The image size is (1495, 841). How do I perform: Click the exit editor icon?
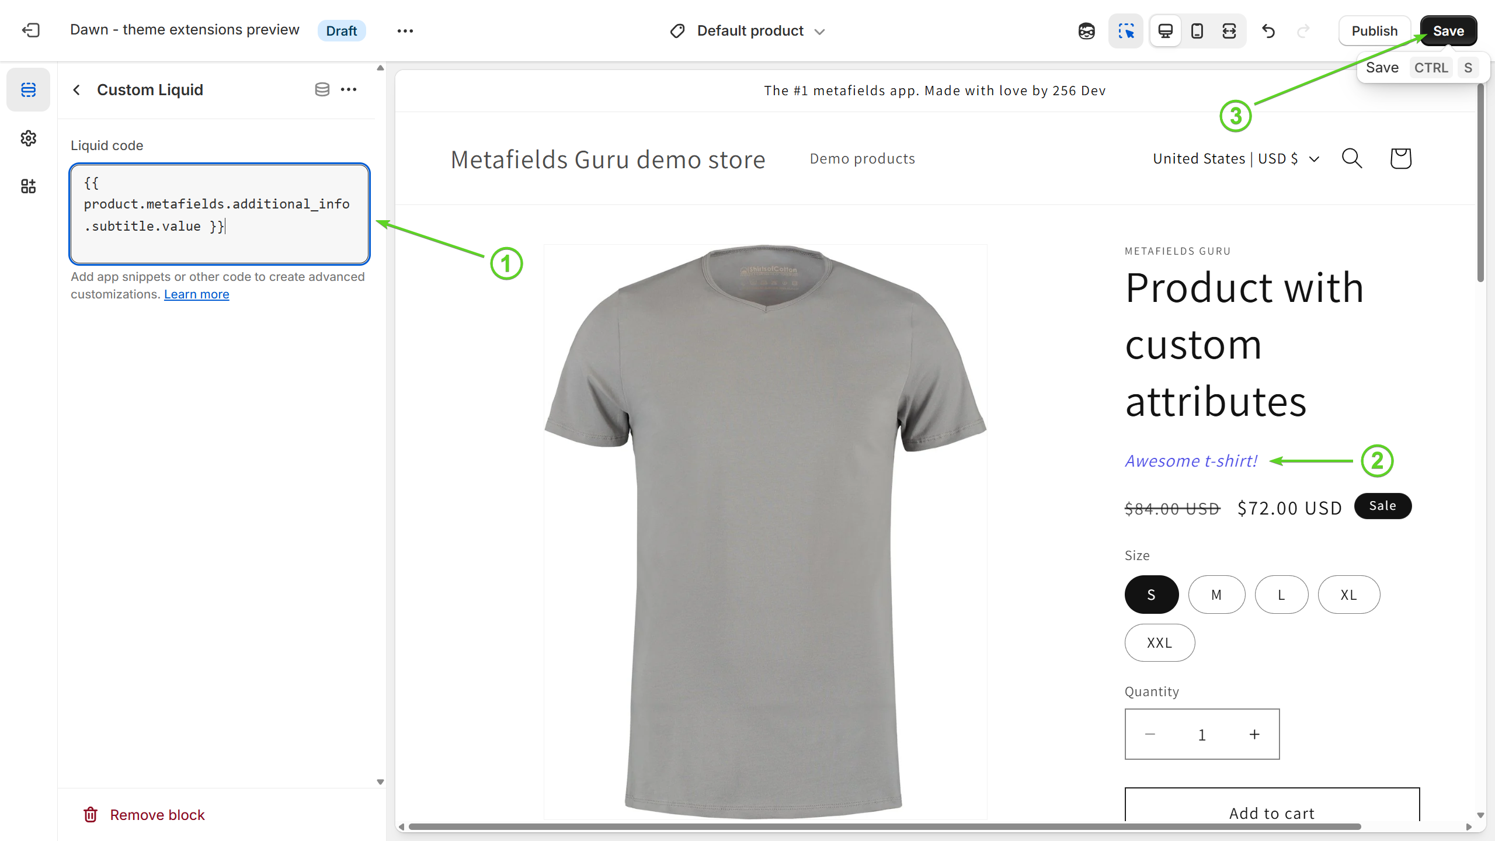(x=30, y=30)
